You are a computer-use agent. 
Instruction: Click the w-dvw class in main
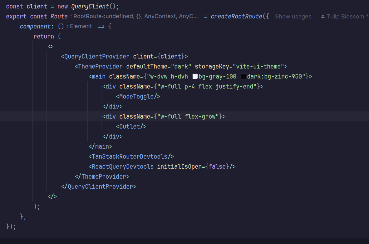159,76
